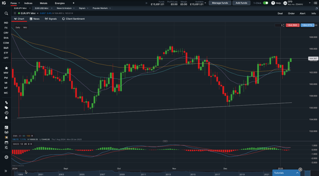Open CRY crypto shortcut in sidebar

click(x=6, y=33)
